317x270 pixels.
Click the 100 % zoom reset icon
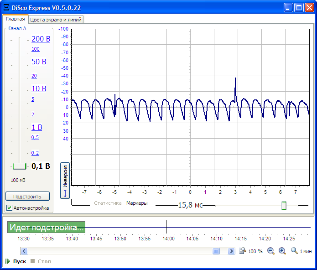coord(243,251)
